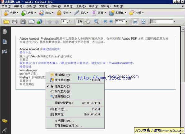Screen dimensions: 185x134
Task: Click the zoom out minus button
Action: [x=105, y=22]
